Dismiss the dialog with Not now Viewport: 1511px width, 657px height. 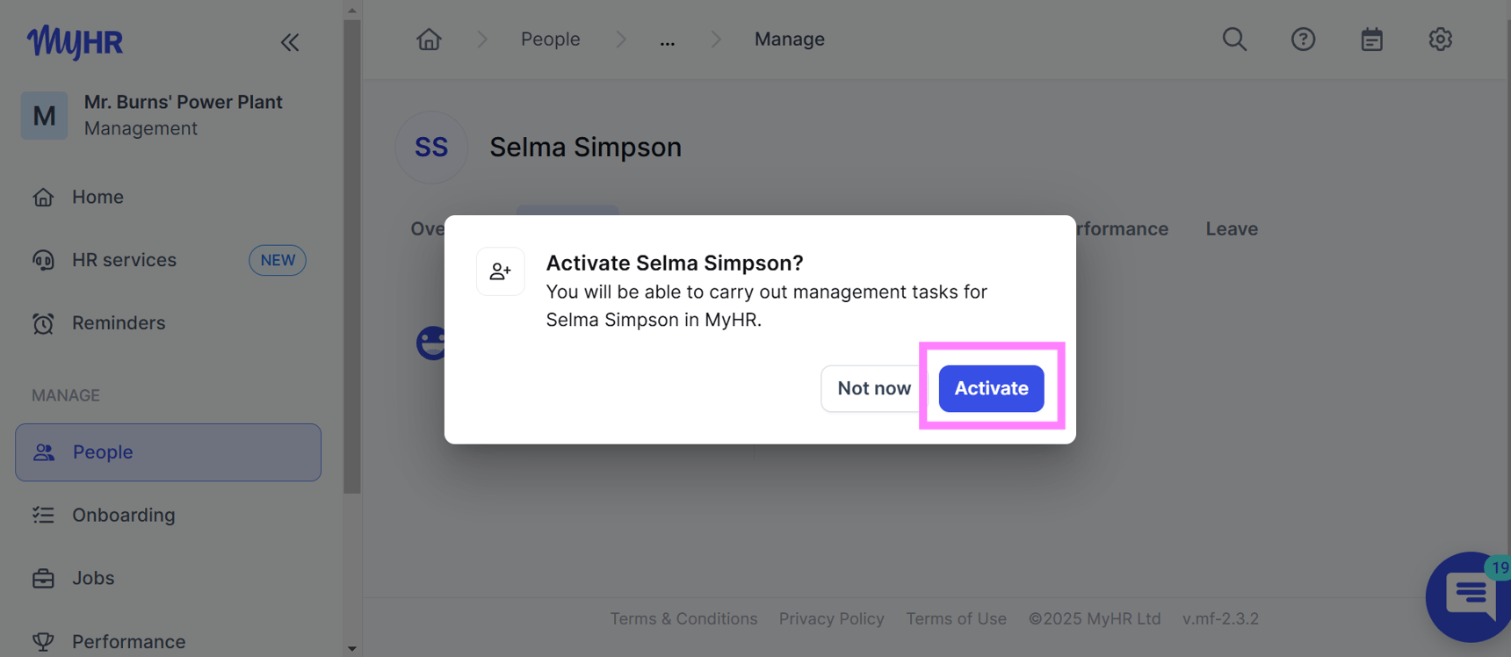873,387
